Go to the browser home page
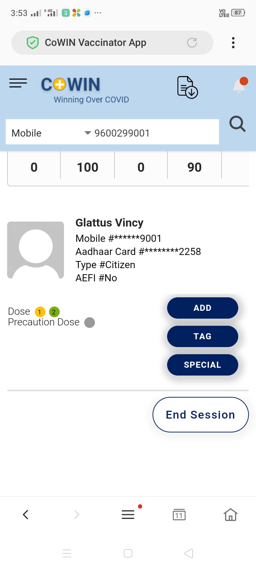Image resolution: width=256 pixels, height=569 pixels. 230,515
